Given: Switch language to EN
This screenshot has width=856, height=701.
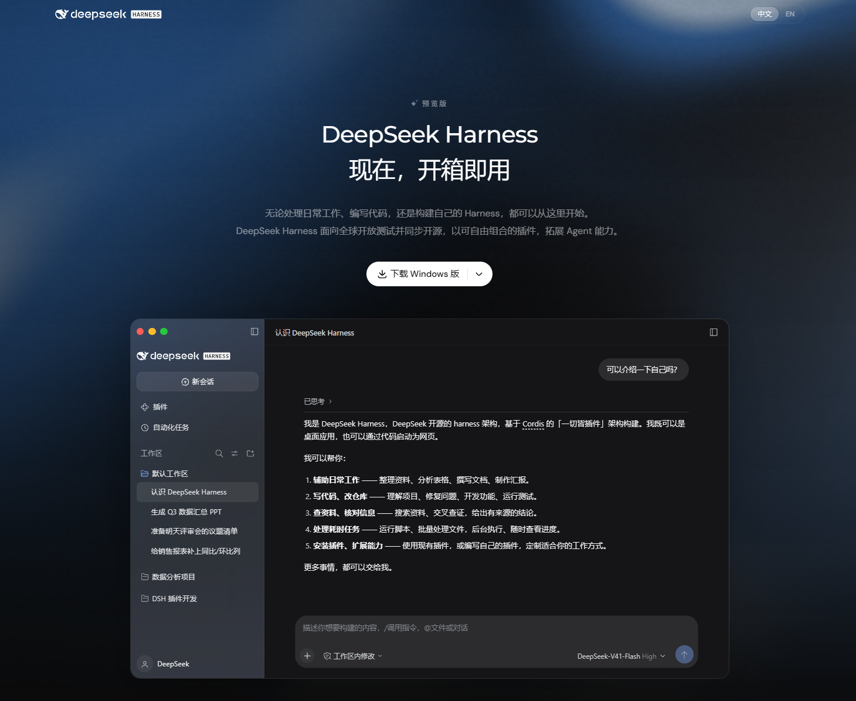Looking at the screenshot, I should click(x=790, y=14).
